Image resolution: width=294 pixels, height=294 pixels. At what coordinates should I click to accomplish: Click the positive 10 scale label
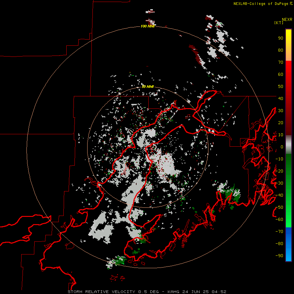pyautogui.click(x=281, y=135)
